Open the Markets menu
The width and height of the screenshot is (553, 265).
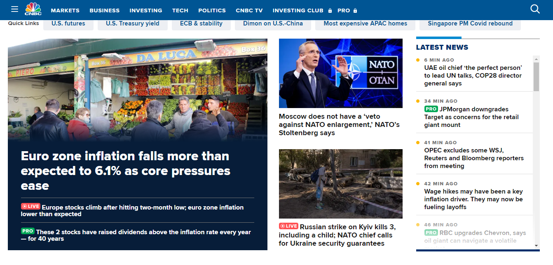coord(65,10)
